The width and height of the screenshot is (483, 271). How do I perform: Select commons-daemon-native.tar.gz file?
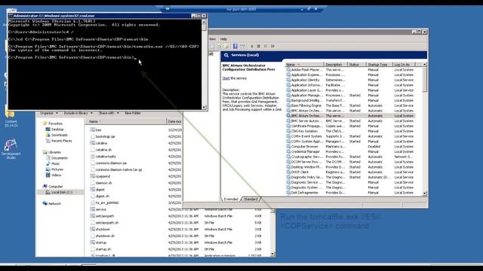[x=116, y=169]
